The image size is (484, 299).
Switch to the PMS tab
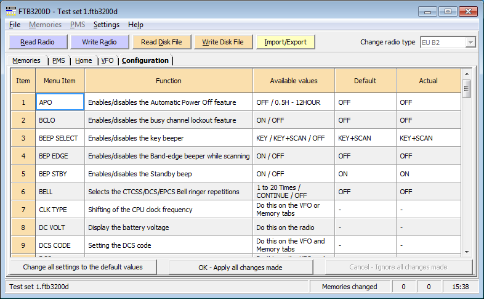click(58, 60)
